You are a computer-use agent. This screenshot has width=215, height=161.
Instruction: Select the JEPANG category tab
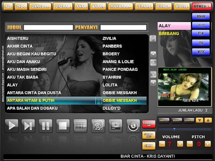(x=144, y=6)
